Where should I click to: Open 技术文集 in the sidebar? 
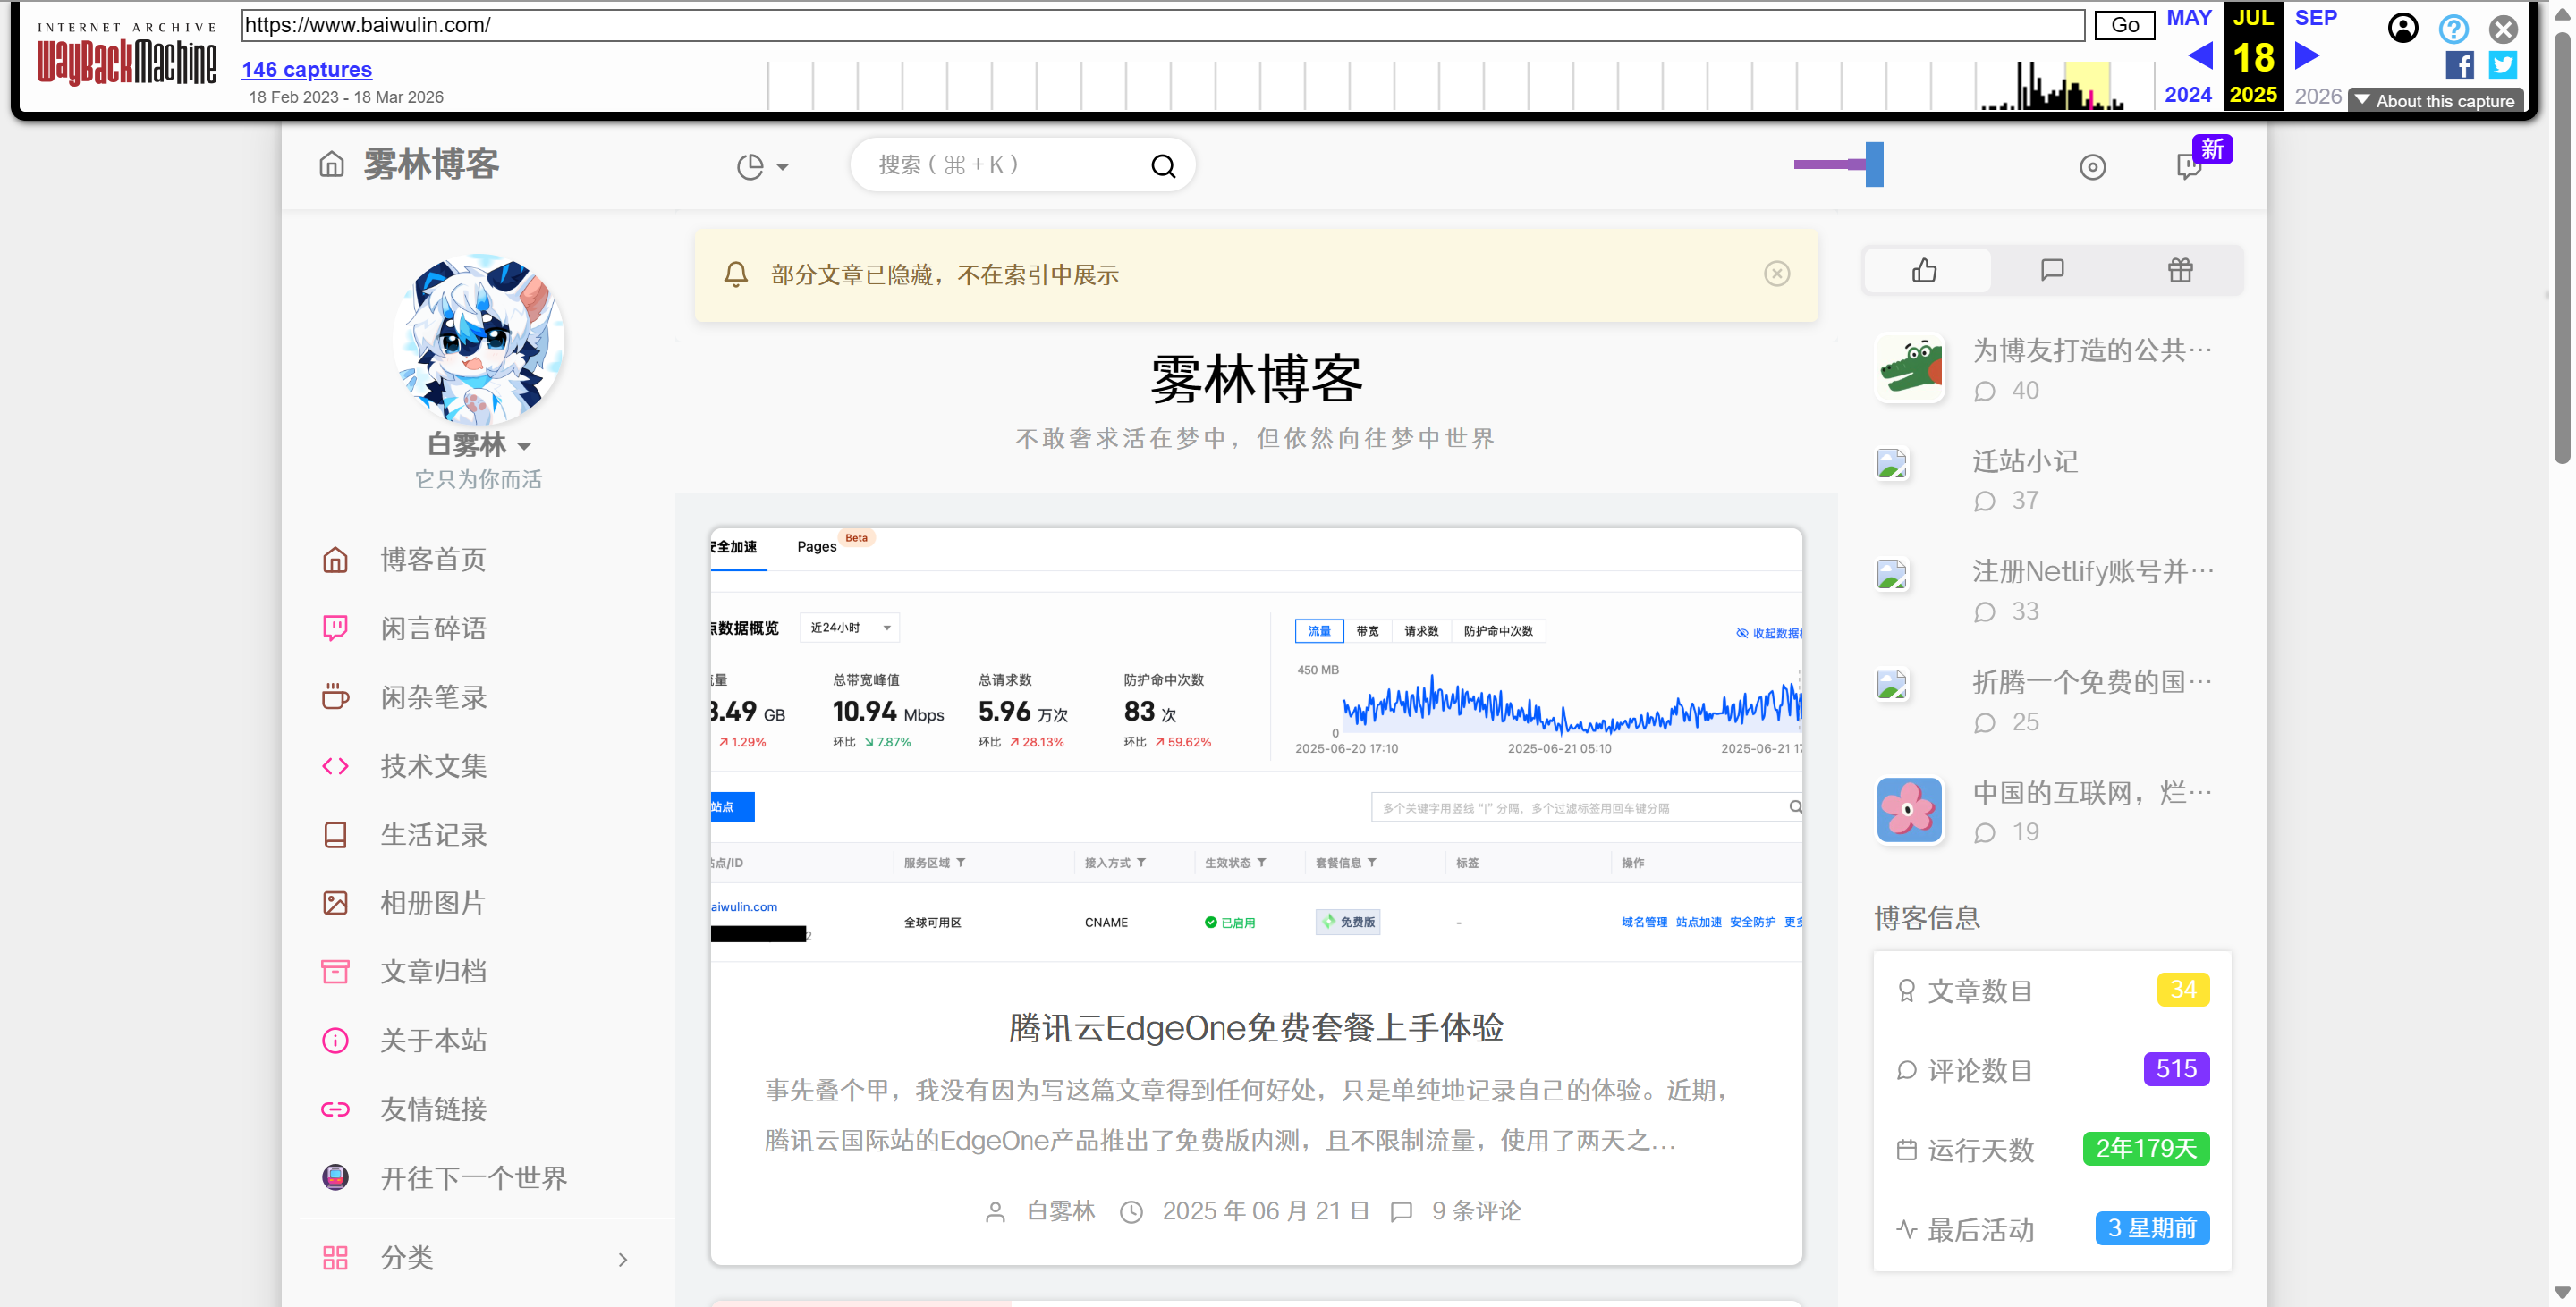coord(433,766)
